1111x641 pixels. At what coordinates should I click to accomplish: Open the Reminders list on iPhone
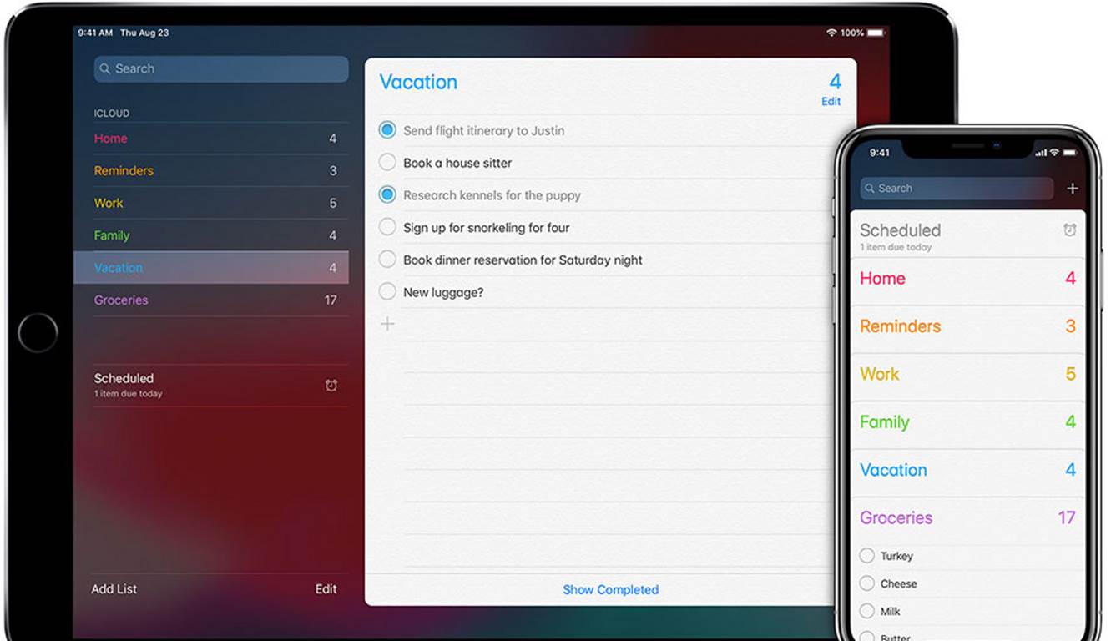pyautogui.click(x=900, y=326)
